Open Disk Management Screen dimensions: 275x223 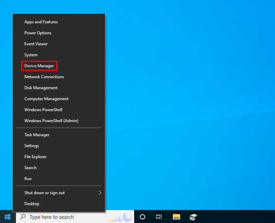coord(41,88)
